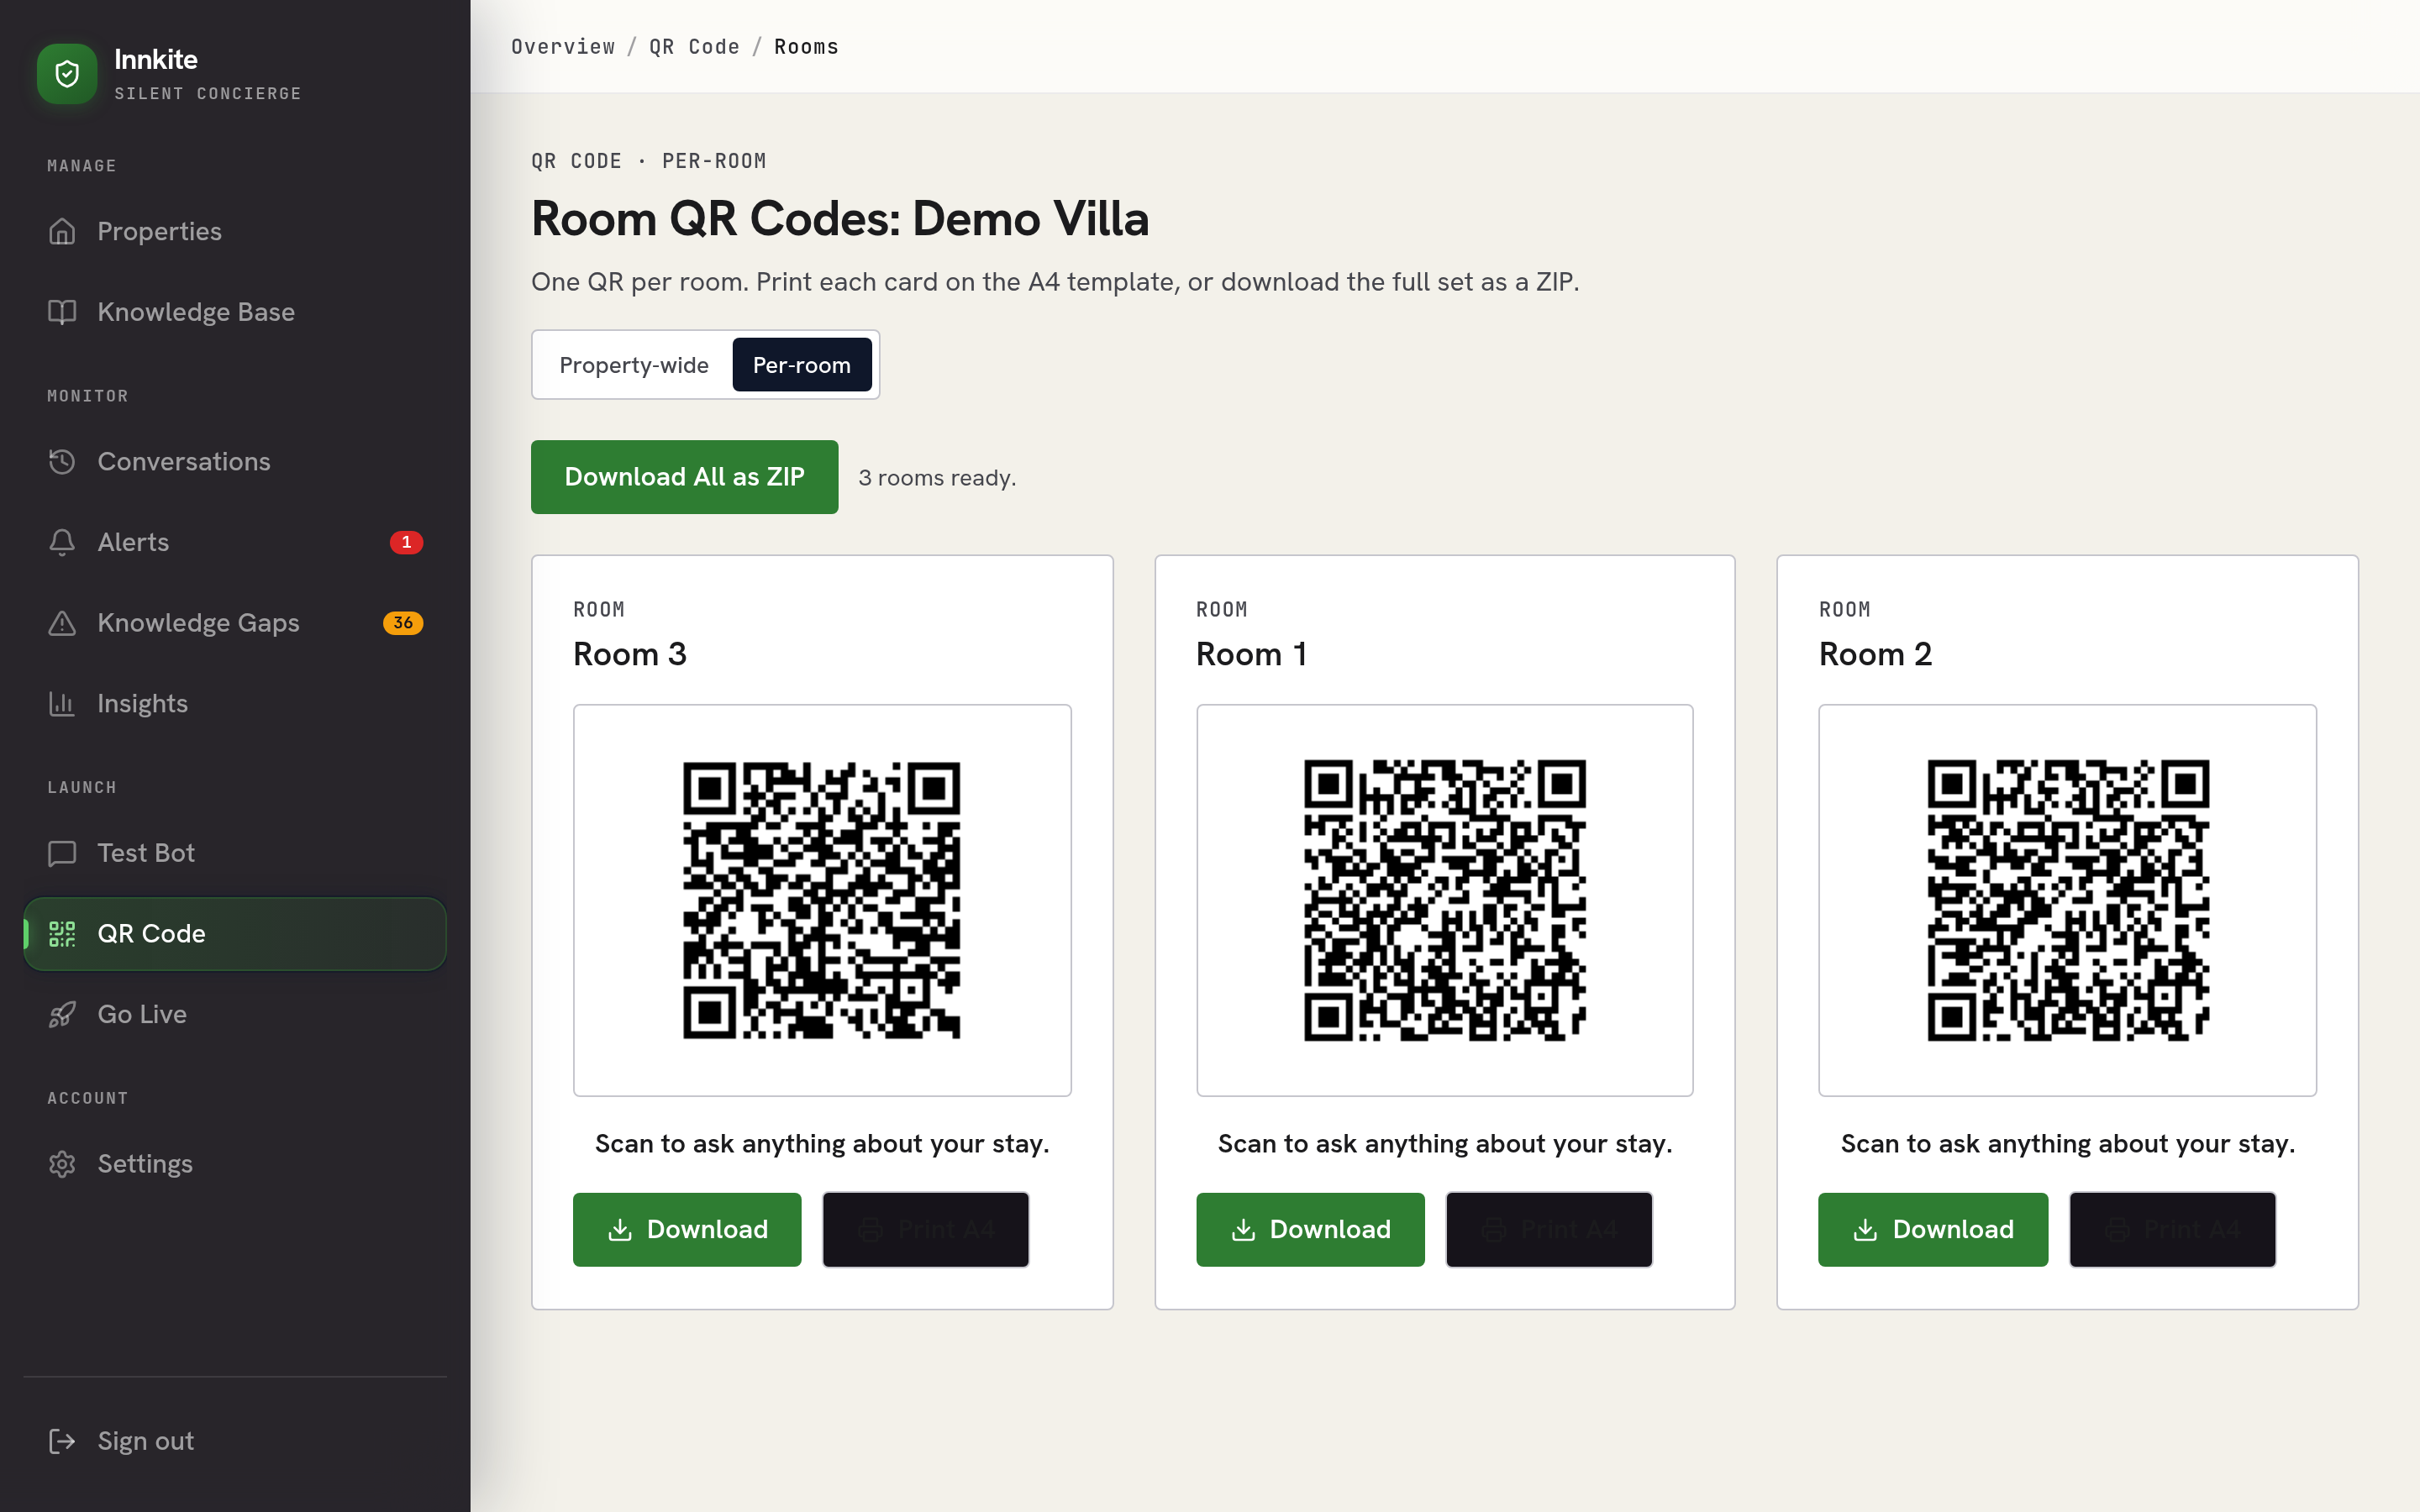Viewport: 2420px width, 1512px height.
Task: Click the '3 rooms ready.' status text
Action: 937,478
